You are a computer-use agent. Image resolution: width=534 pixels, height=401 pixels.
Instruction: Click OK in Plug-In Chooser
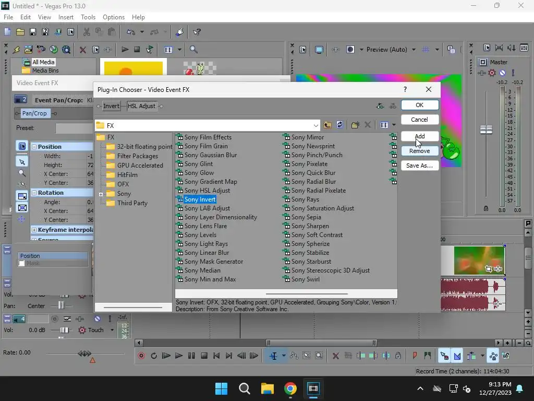tap(420, 105)
